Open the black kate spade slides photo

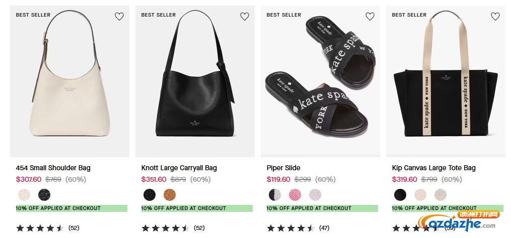tap(320, 85)
